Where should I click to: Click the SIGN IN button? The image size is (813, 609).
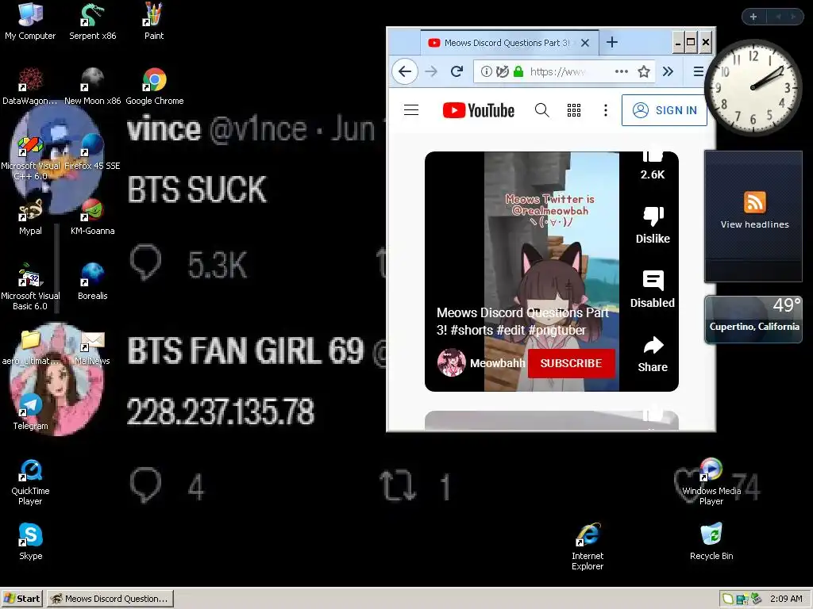[x=665, y=110]
